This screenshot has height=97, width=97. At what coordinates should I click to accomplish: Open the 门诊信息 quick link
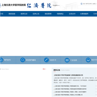74,60
